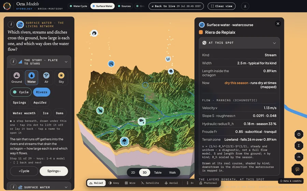This screenshot has height=191, width=307.
Task: Select the Photoreal basemap style
Action: (x=208, y=183)
